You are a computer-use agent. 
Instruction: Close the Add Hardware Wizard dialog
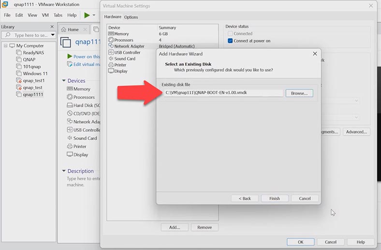click(x=315, y=54)
